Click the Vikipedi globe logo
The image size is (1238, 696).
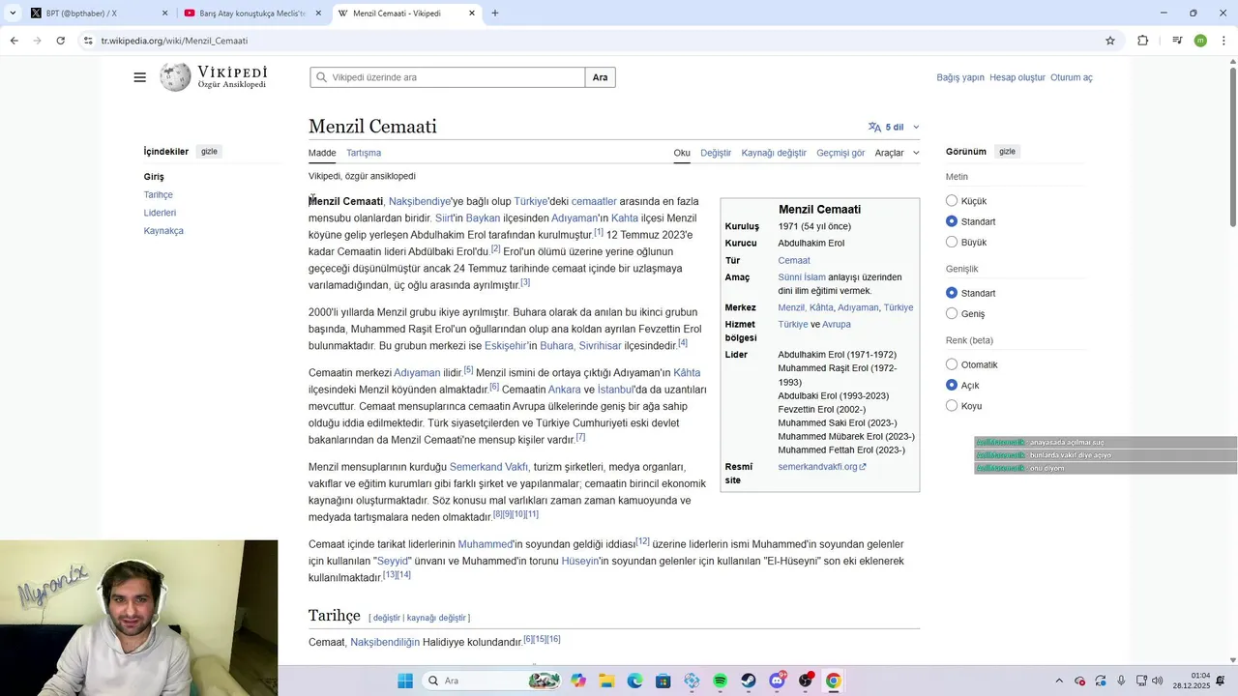[x=175, y=77]
